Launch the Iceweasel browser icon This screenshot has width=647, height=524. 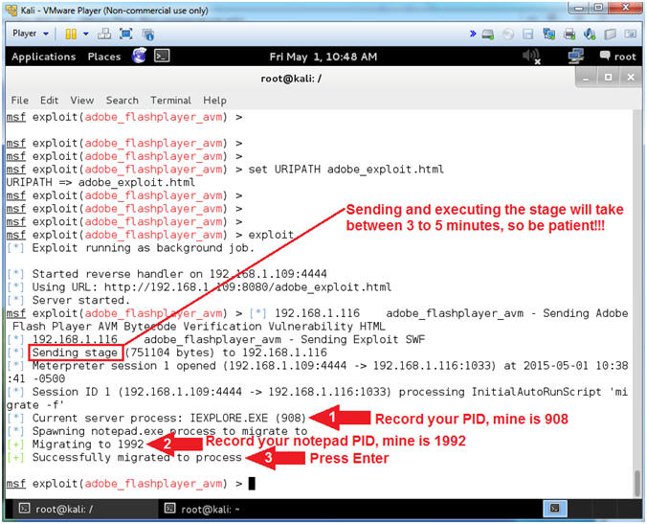click(x=140, y=56)
